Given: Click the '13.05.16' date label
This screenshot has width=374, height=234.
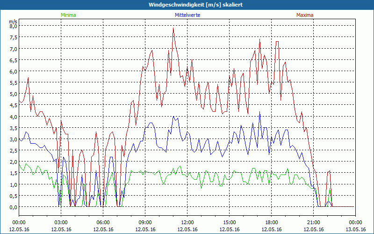Looking at the screenshot, I should [x=355, y=229].
